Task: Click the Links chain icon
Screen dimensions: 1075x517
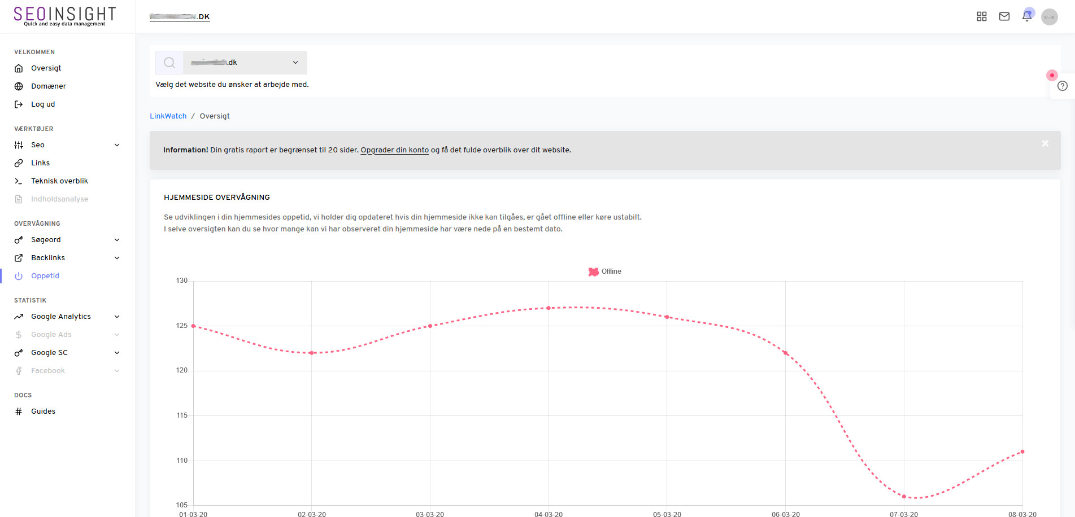Action: [x=19, y=163]
